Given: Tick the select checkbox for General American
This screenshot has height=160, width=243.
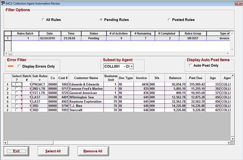Looking at the screenshot, I should [x=17, y=93].
